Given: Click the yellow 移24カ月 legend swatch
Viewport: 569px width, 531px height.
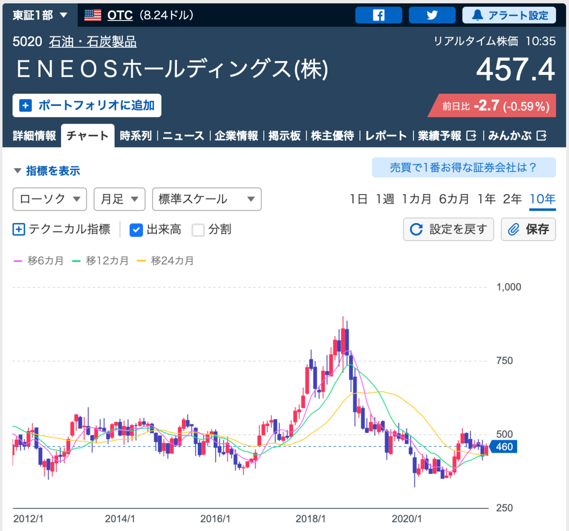Looking at the screenshot, I should pos(141,261).
